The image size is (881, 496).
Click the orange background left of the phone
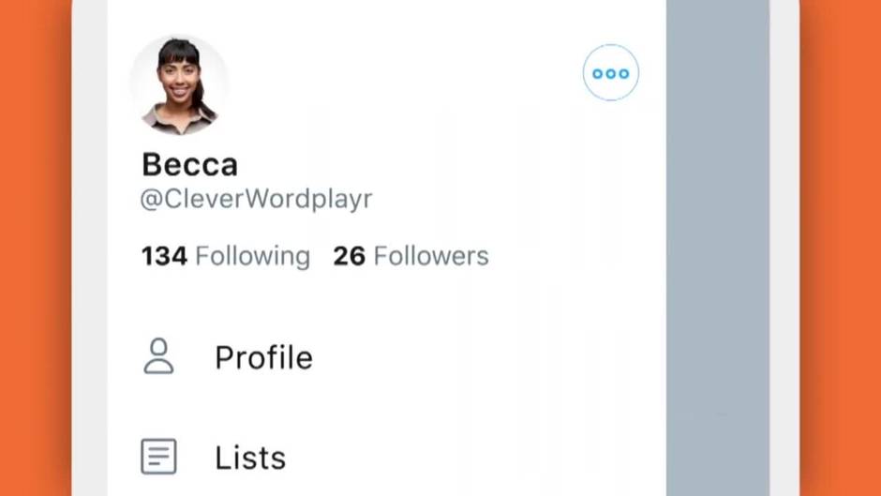[x=36, y=248]
